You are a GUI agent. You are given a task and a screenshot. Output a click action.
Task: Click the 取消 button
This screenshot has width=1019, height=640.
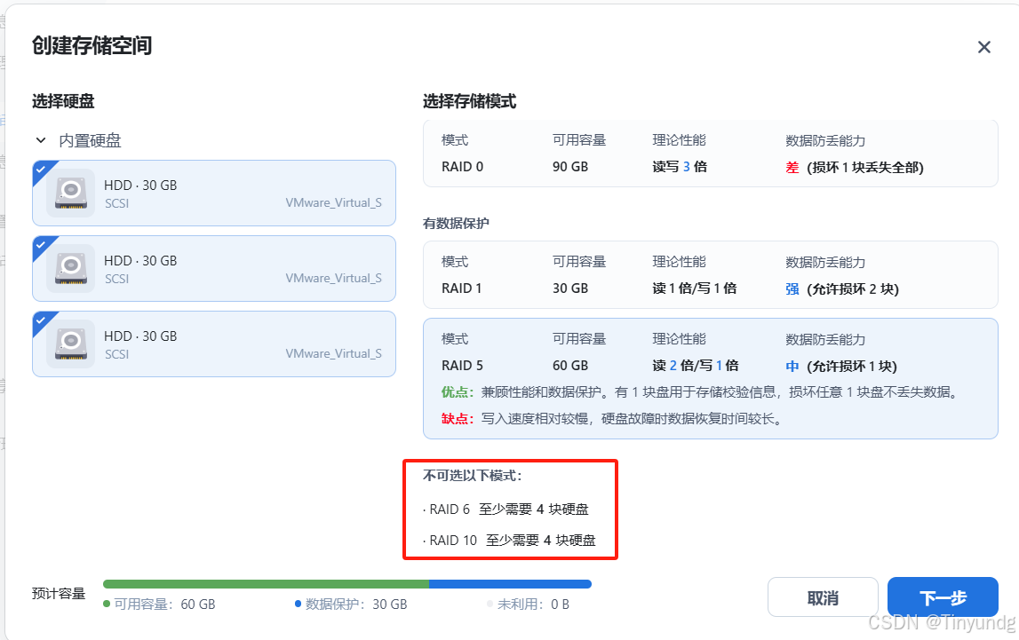tap(823, 597)
